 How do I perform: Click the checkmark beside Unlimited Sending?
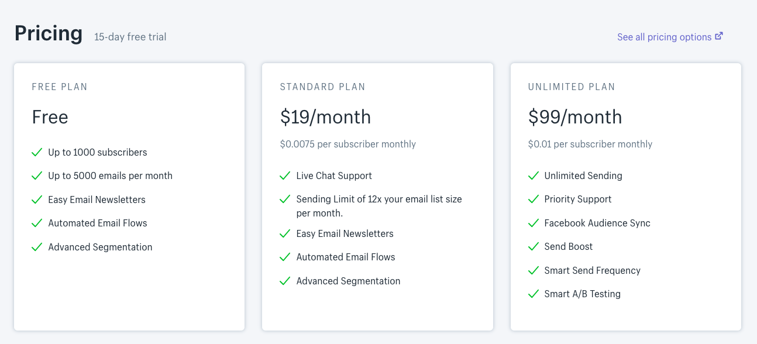point(533,176)
